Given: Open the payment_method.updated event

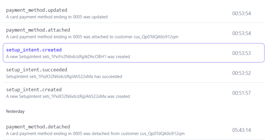Looking at the screenshot, I should [x=36, y=10].
